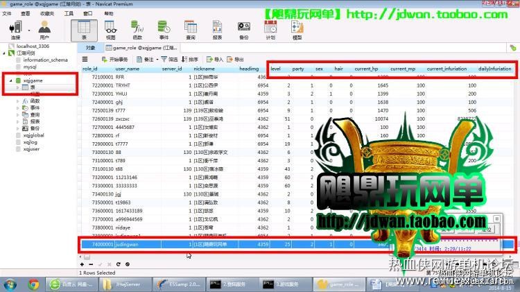Open the Tools menu in menu bar

pos(69,13)
